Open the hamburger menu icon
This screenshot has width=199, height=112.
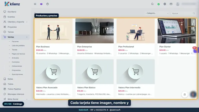(x=35, y=4)
